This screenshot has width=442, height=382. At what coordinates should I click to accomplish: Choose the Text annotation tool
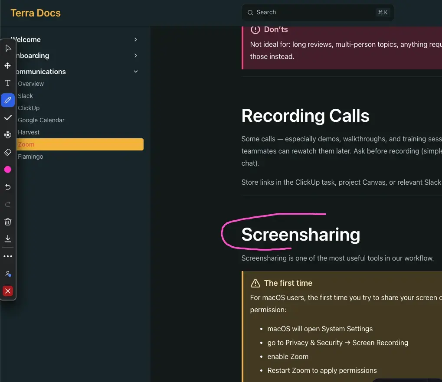tap(8, 83)
